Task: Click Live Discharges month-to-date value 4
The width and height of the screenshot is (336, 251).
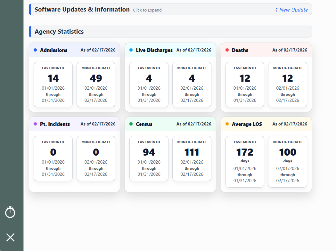Action: click(x=192, y=78)
